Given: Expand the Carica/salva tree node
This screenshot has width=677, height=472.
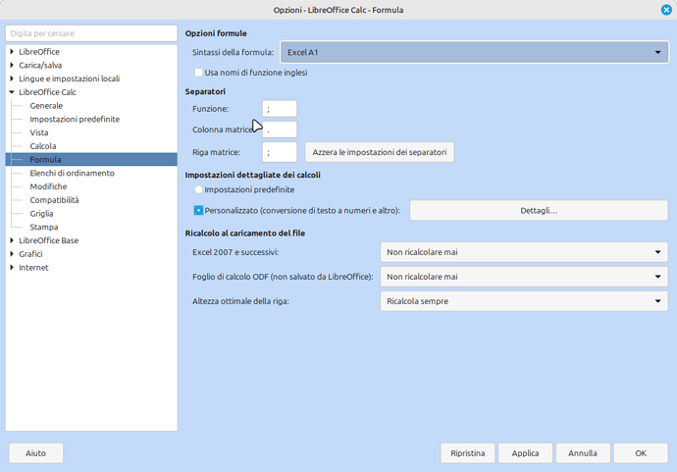Looking at the screenshot, I should (12, 65).
